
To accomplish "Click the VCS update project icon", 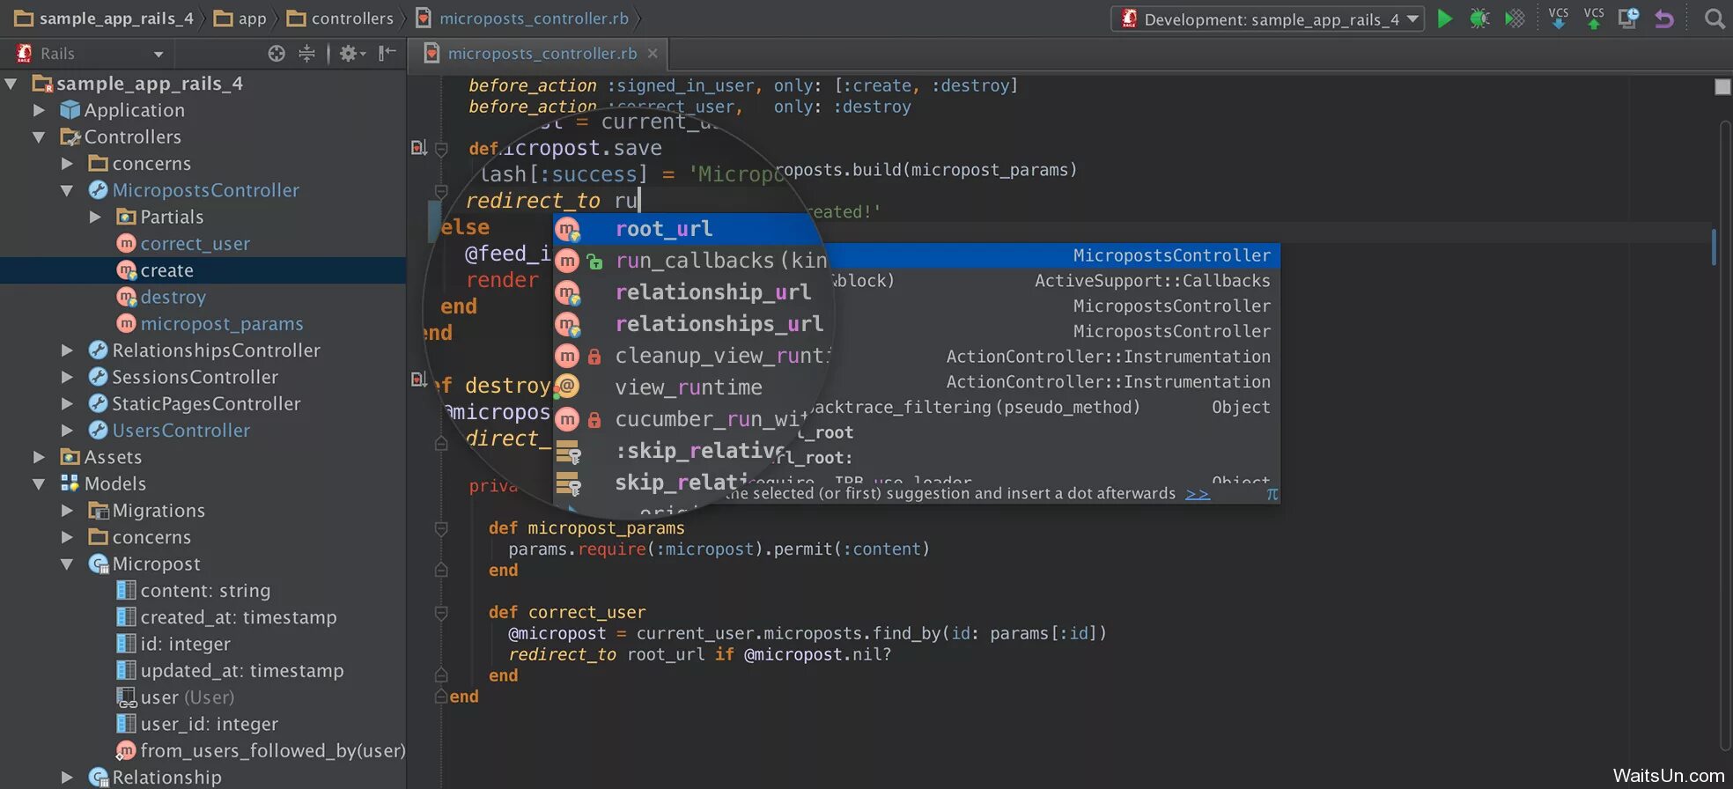I will tap(1559, 18).
